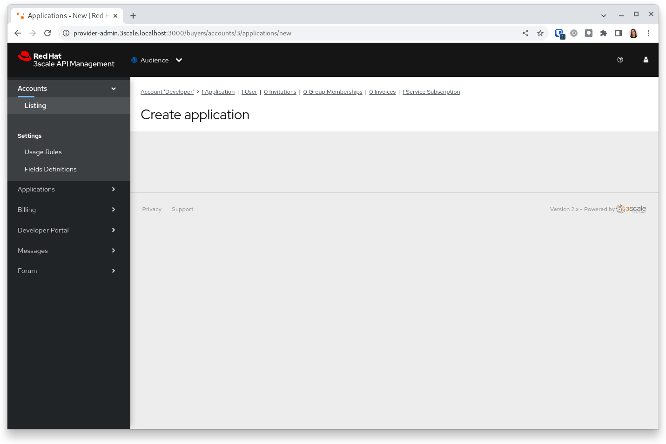Open the 1 Service Subscription link
Screen dimensions: 666x444
[431, 91]
